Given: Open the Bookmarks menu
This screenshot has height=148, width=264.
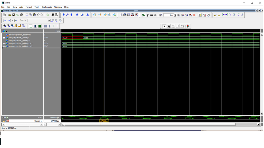Looking at the screenshot, I should tap(47, 7).
